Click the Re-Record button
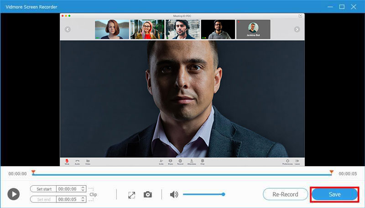The width and height of the screenshot is (365, 208). point(285,194)
